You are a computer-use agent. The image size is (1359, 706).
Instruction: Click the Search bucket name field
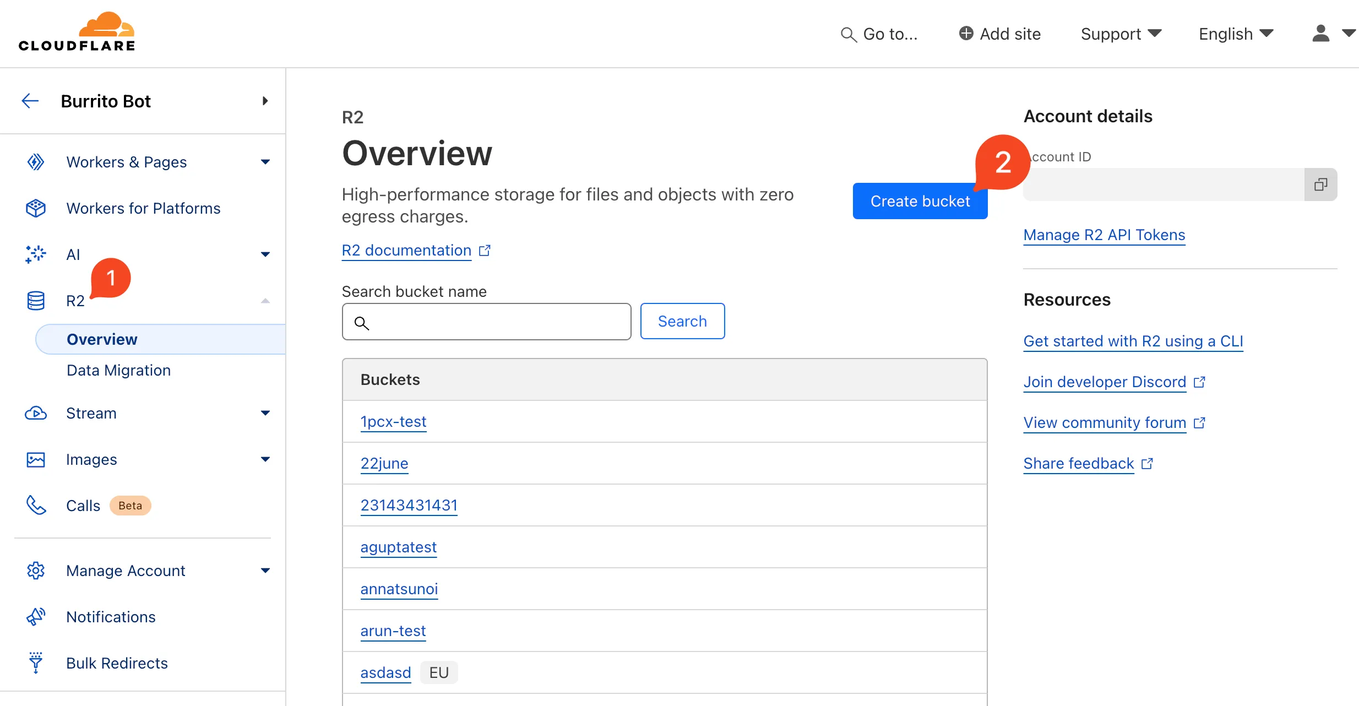point(485,321)
